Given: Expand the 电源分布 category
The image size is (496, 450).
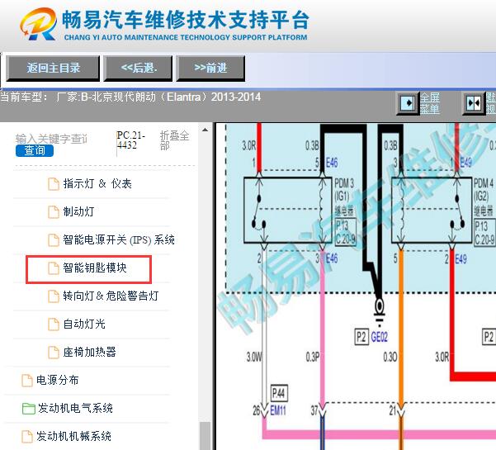Looking at the screenshot, I should pyautogui.click(x=58, y=380).
